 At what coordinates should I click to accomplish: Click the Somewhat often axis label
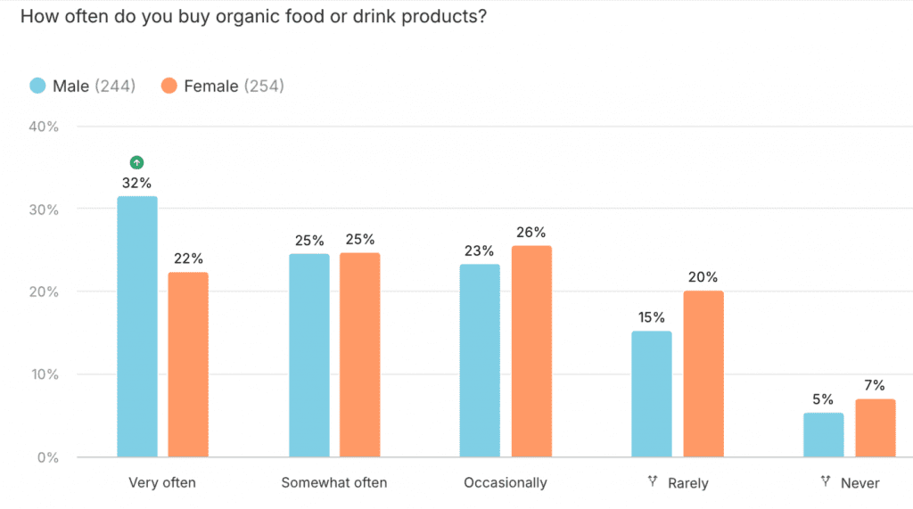click(x=334, y=483)
